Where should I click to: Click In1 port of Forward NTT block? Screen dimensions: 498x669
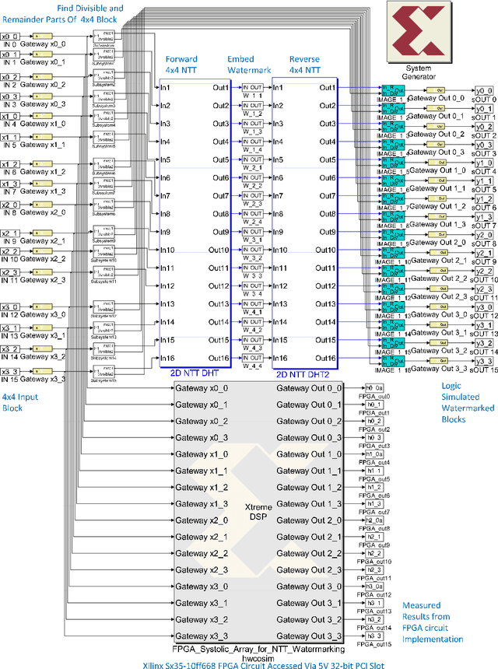point(166,87)
